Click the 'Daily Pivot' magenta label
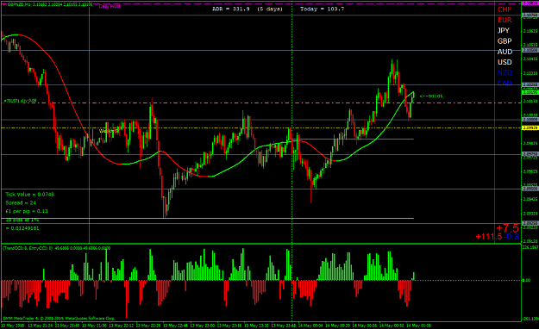This screenshot has width=539, height=329. (110, 7)
